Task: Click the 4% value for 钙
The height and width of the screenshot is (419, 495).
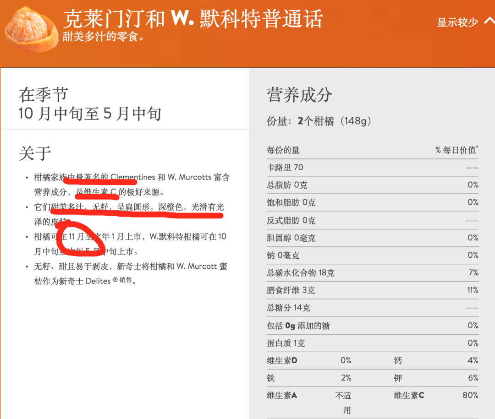Action: (x=473, y=360)
